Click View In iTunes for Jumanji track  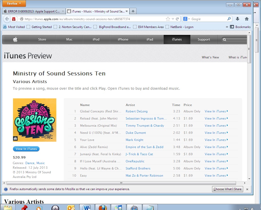(x=216, y=154)
